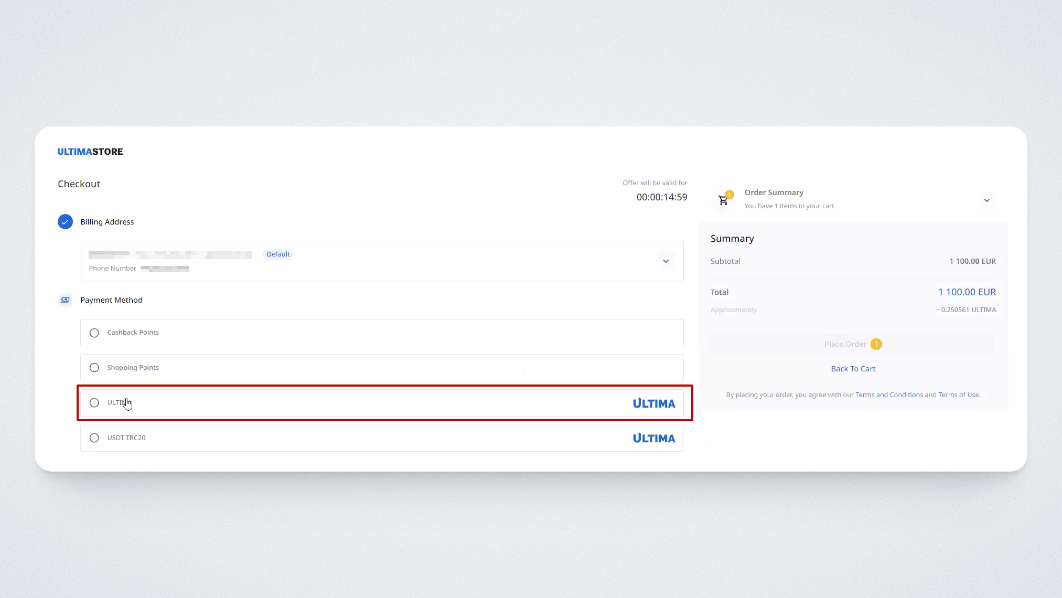Viewport: 1062px width, 598px height.
Task: Click the ULTIMASTORE logo
Action: 90,152
